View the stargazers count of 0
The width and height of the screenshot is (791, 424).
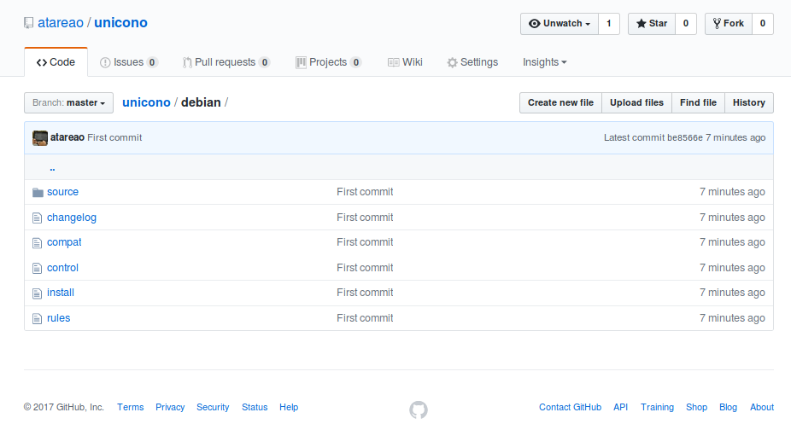pyautogui.click(x=686, y=24)
